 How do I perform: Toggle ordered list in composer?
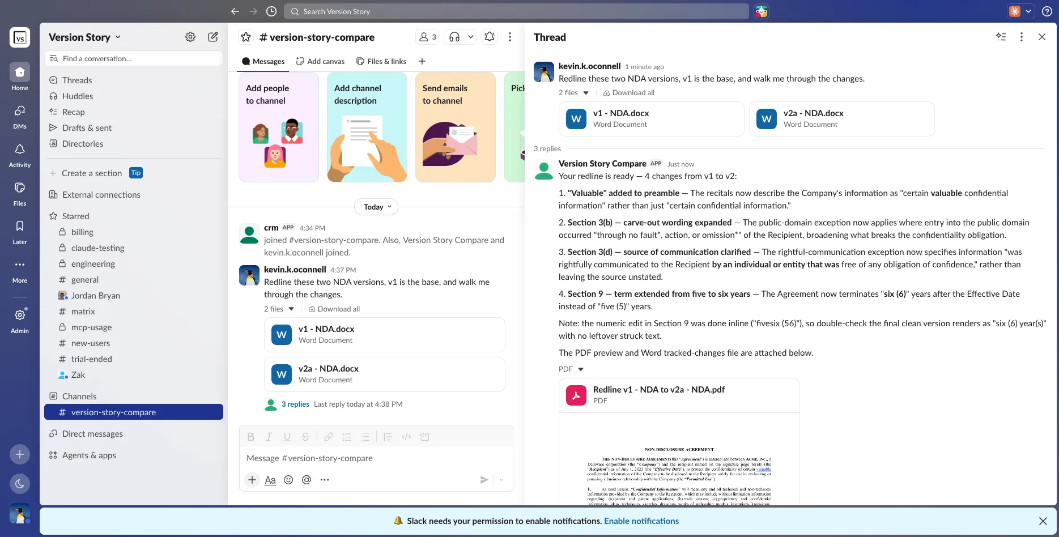point(347,437)
